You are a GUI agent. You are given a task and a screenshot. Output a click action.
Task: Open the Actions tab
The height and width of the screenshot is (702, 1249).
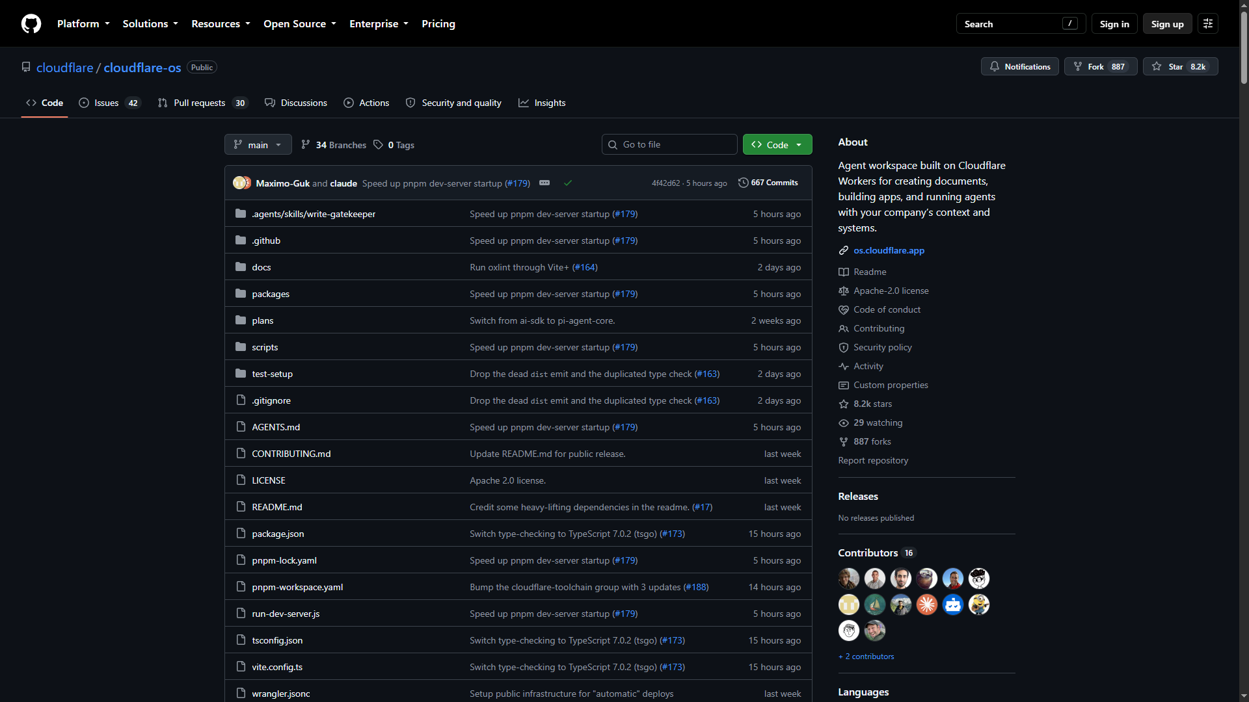coord(366,103)
